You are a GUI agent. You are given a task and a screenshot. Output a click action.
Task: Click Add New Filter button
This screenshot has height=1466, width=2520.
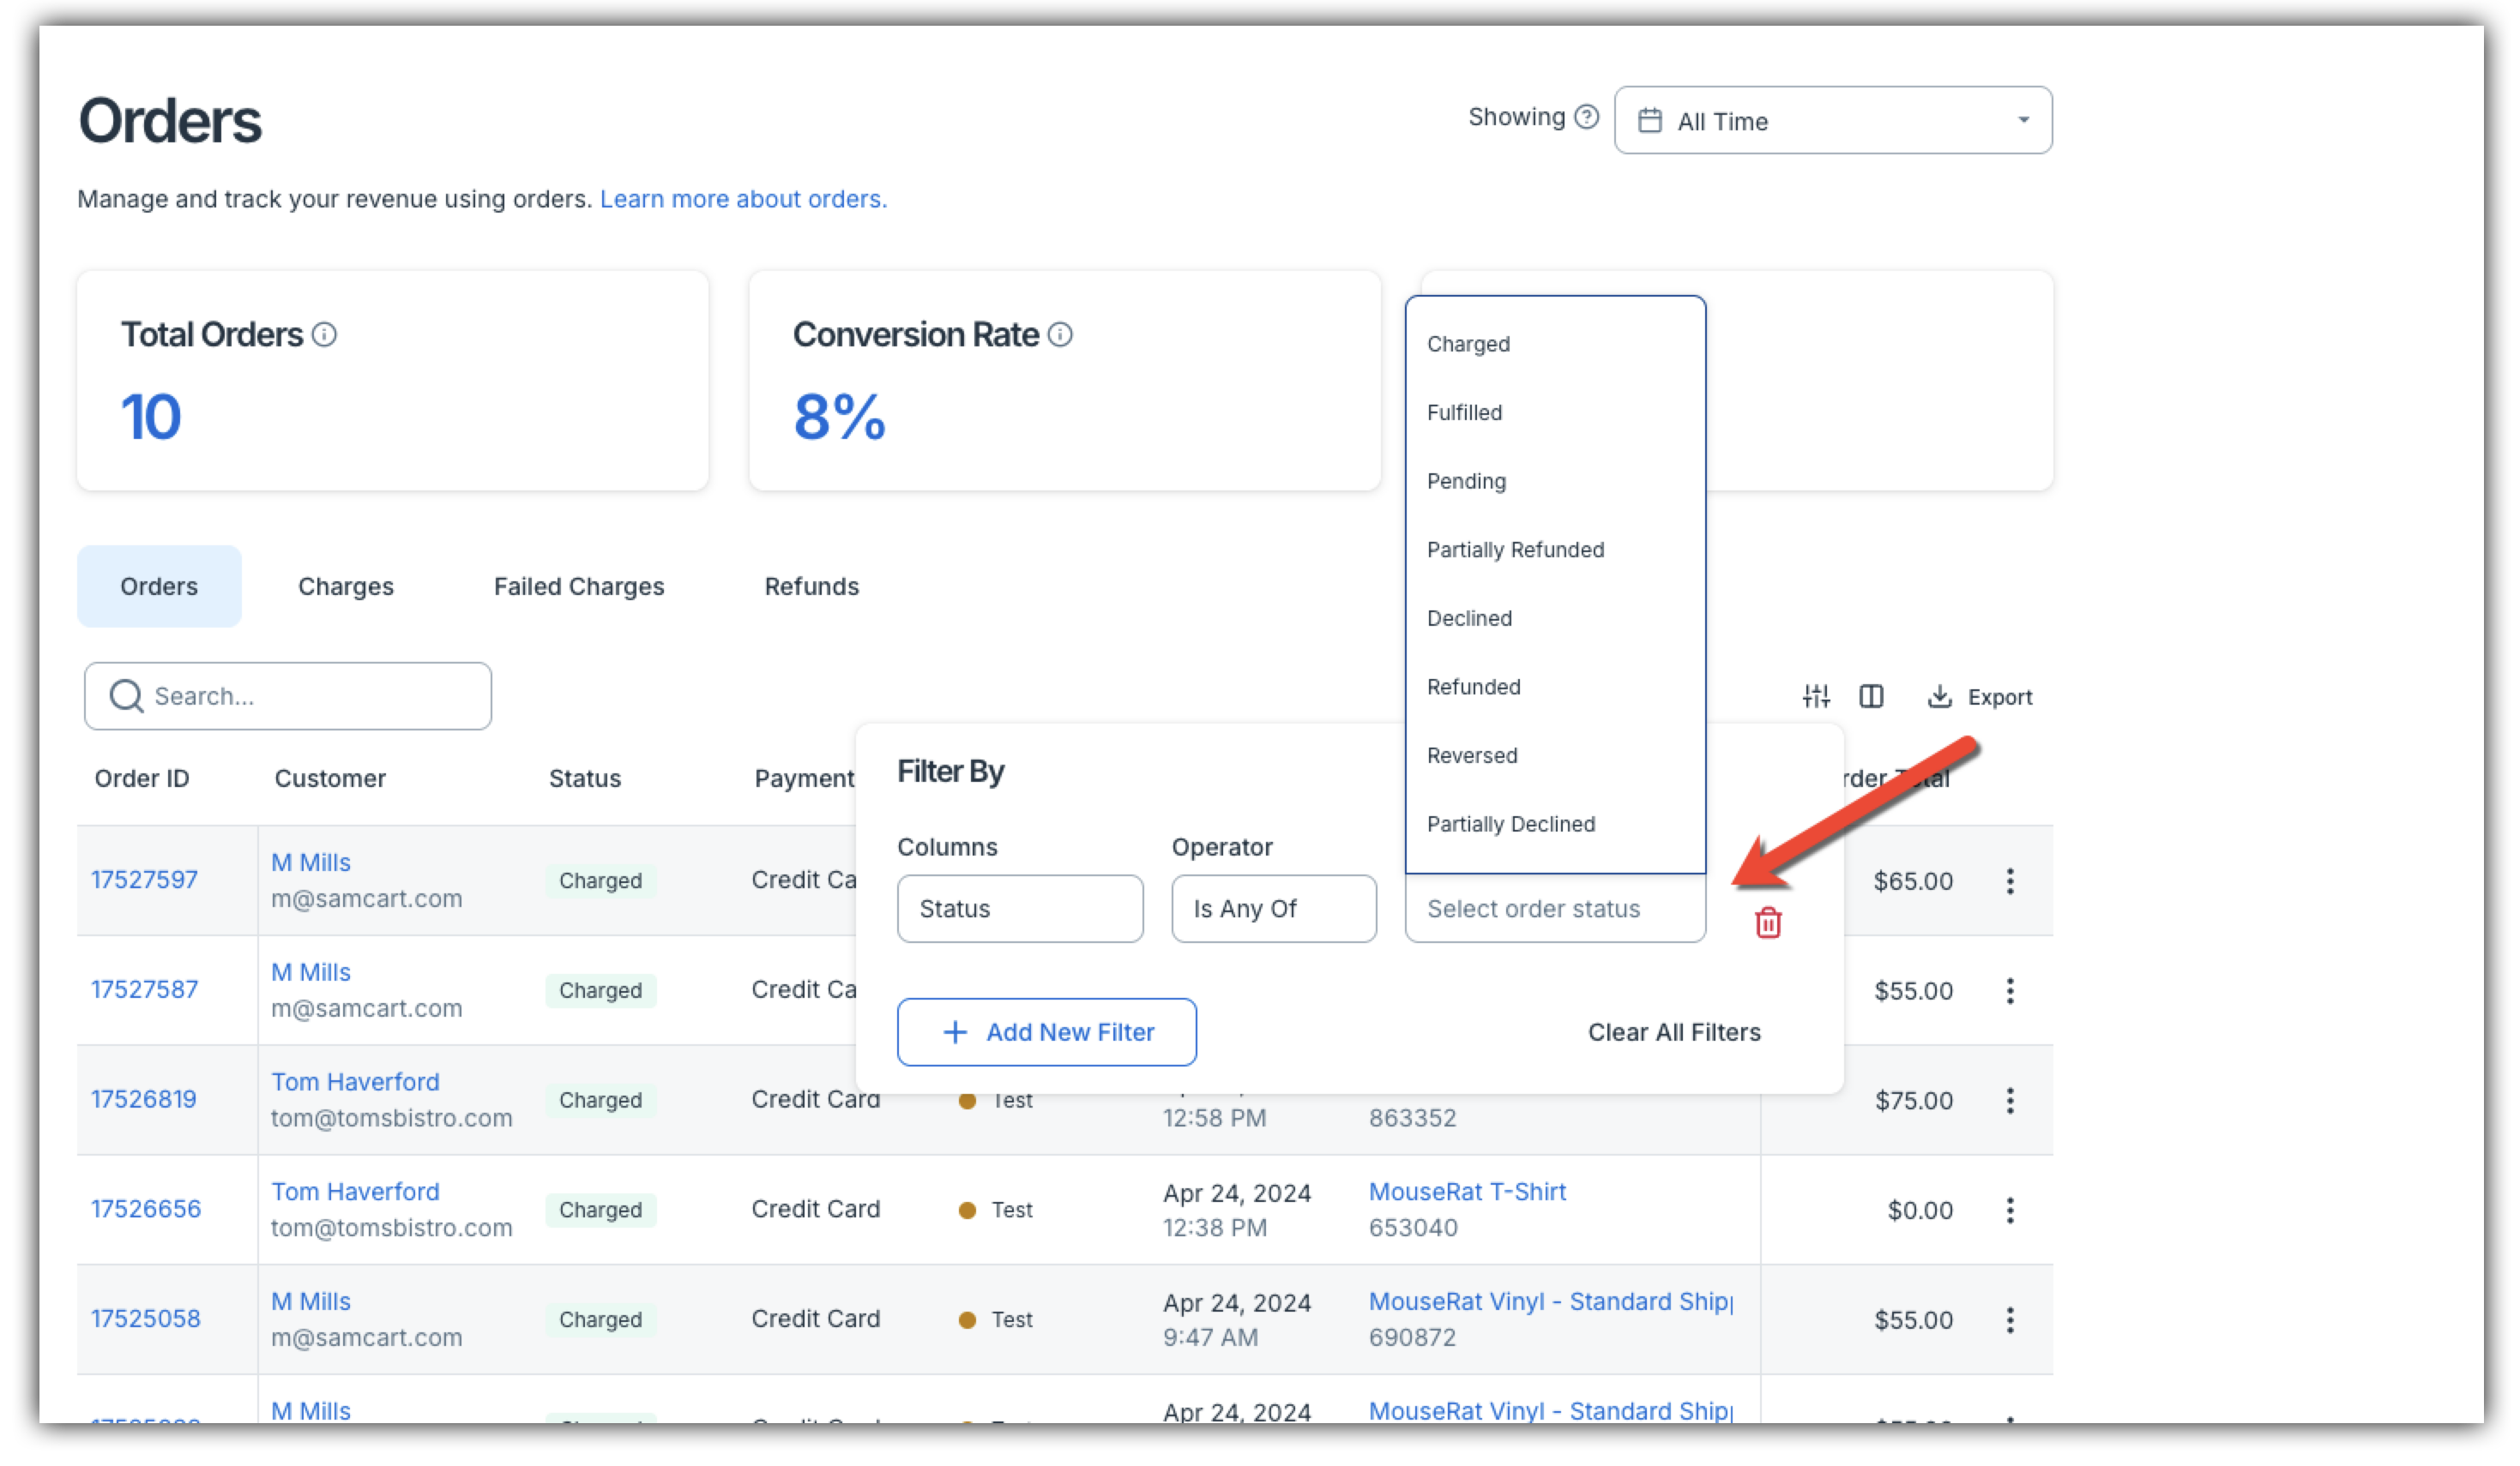pyautogui.click(x=1046, y=1031)
